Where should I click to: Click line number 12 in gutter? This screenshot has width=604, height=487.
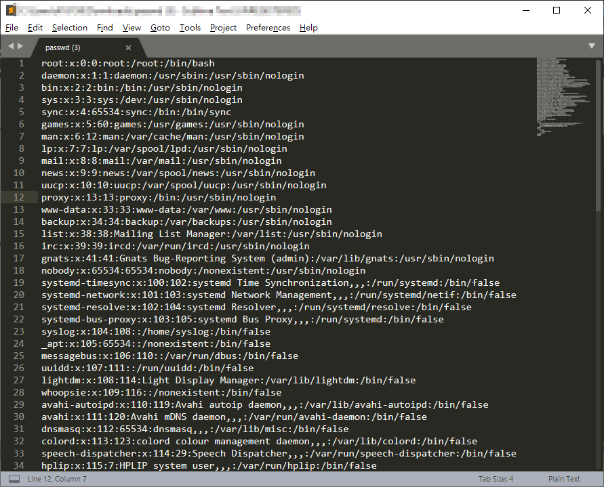[x=18, y=197]
